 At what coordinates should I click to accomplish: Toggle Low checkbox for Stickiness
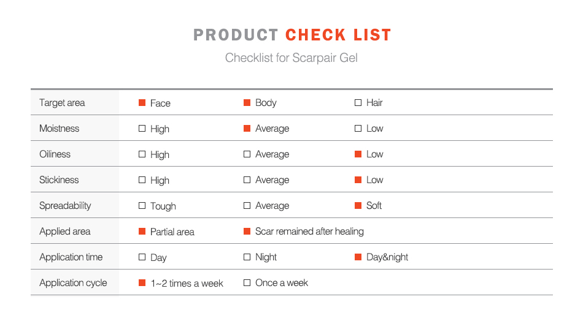[358, 180]
